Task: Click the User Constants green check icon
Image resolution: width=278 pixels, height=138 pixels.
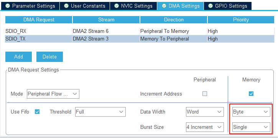Action: click(66, 6)
